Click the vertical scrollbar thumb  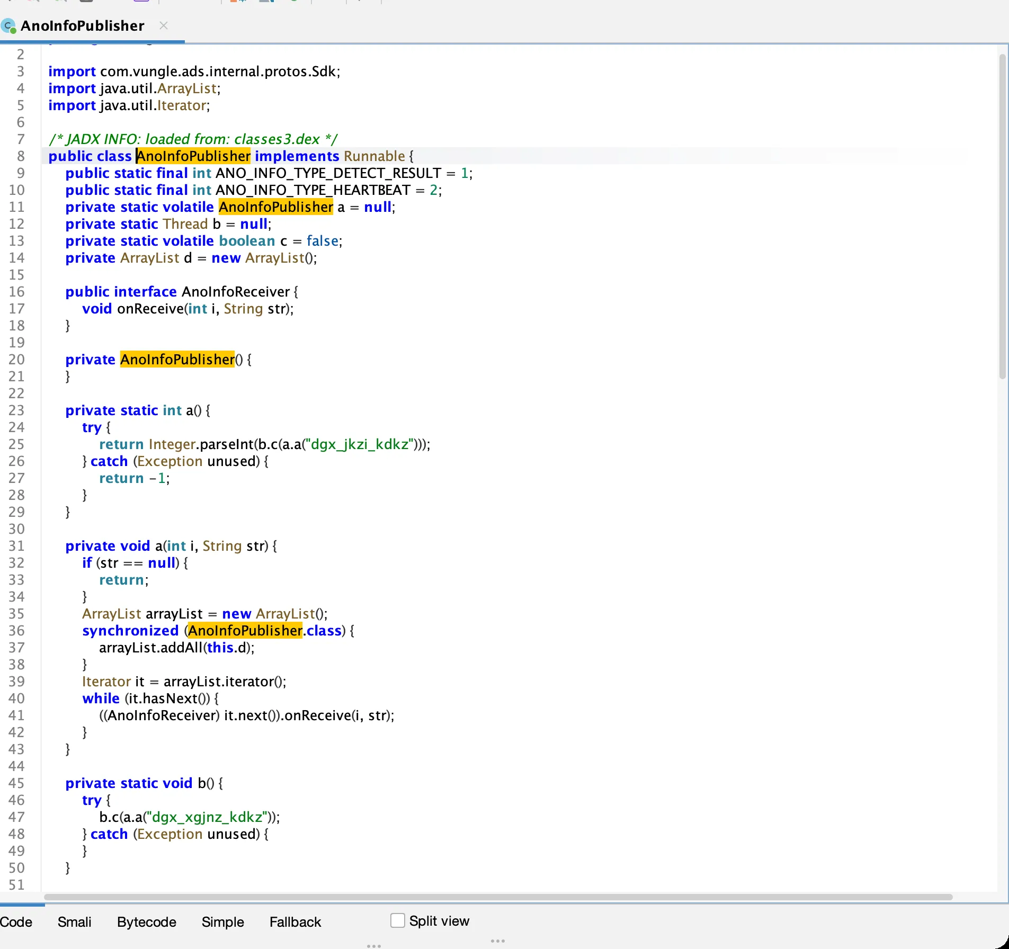(1002, 216)
